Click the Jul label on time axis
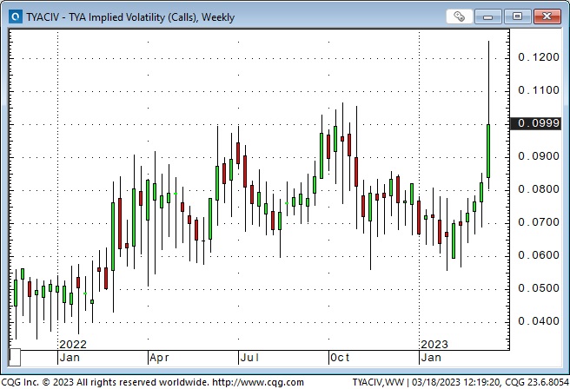 pyautogui.click(x=249, y=358)
